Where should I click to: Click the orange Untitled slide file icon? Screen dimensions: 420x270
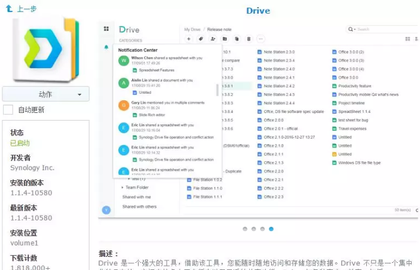[x=335, y=154]
